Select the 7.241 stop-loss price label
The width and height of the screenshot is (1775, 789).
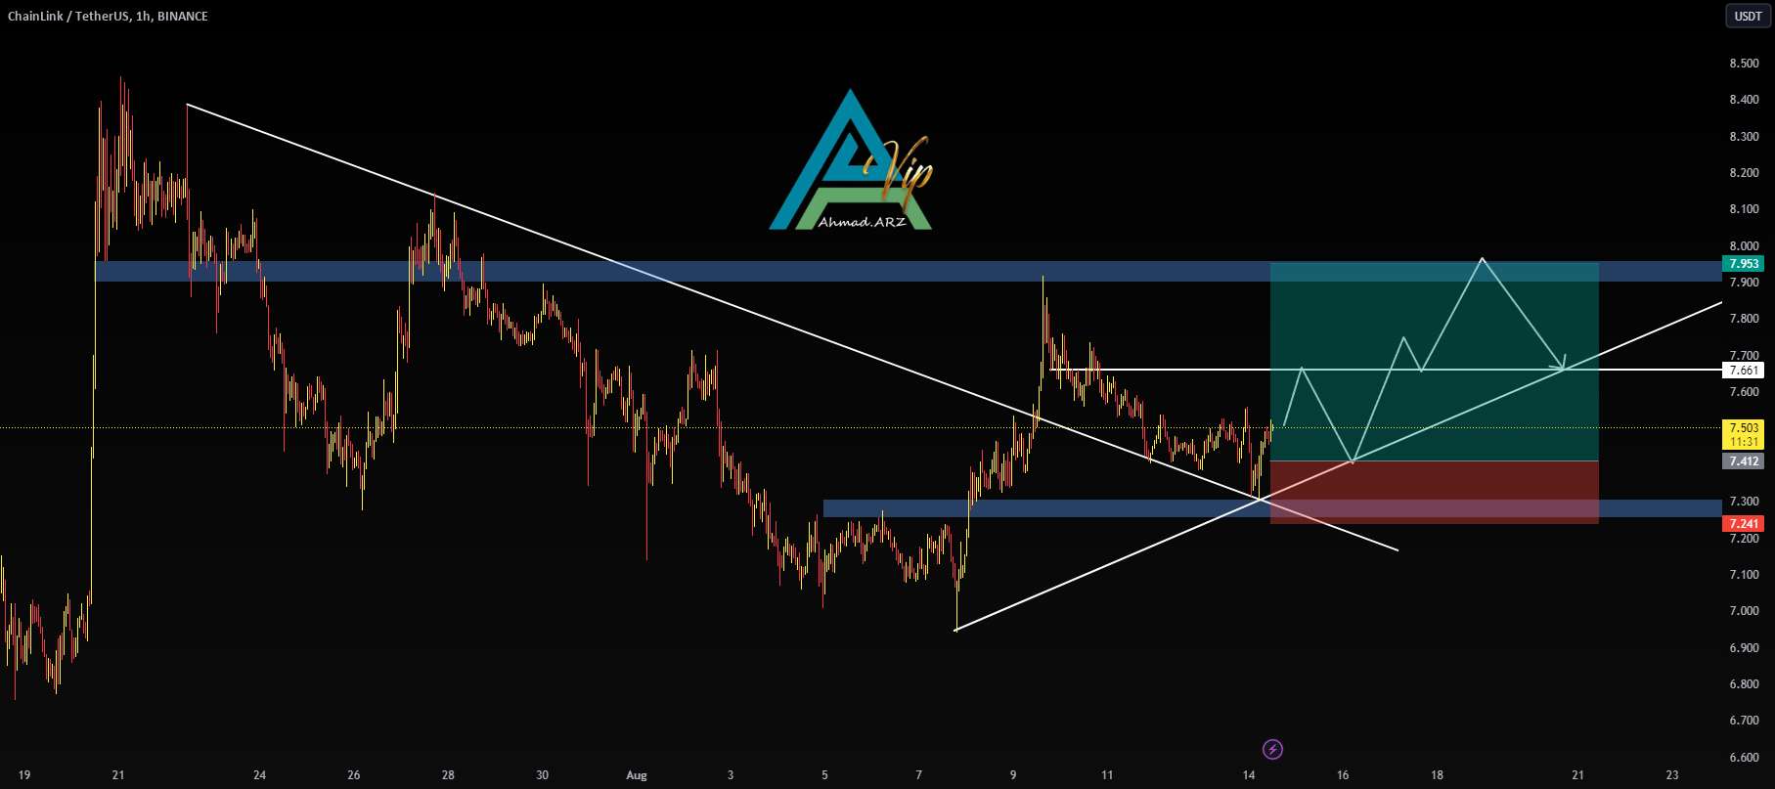[x=1743, y=524]
